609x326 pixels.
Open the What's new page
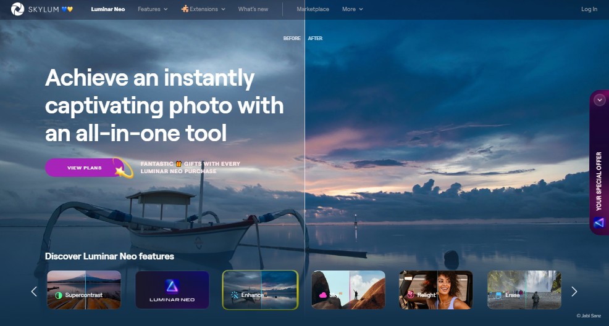[x=253, y=9]
